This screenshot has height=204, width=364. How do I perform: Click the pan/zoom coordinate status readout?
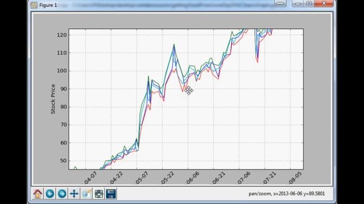tap(287, 194)
